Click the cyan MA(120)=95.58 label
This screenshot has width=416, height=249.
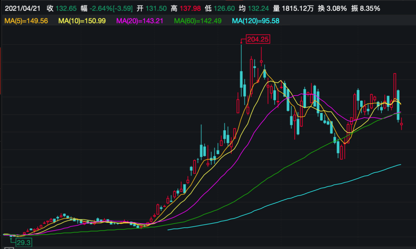point(256,21)
